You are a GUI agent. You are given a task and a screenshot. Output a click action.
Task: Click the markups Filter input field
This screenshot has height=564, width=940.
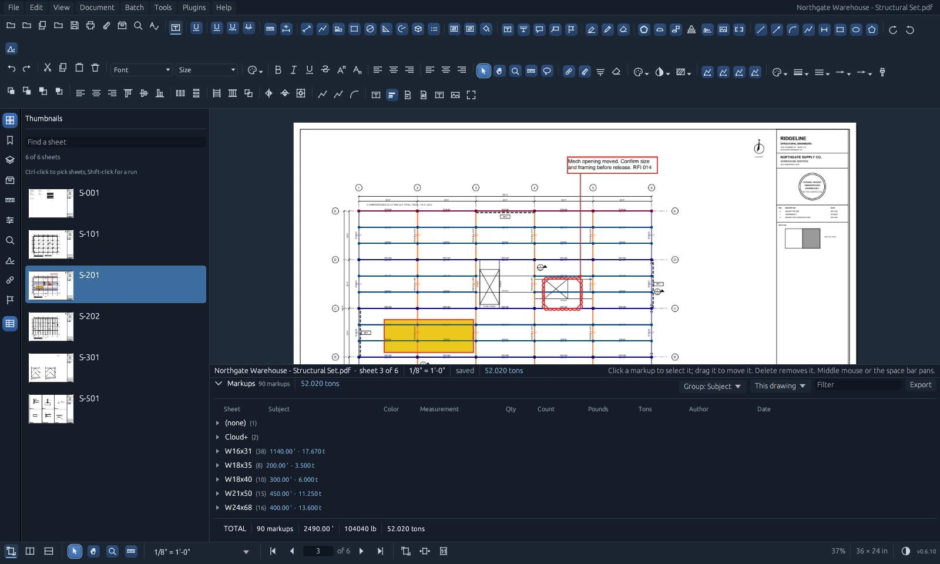tap(858, 385)
